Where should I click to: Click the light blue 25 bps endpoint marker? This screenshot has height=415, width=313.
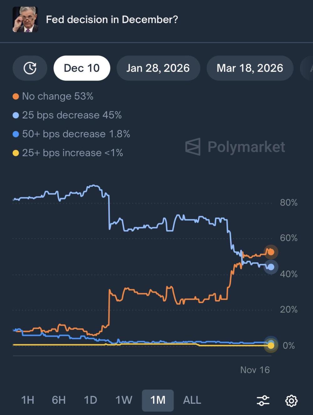tap(271, 267)
